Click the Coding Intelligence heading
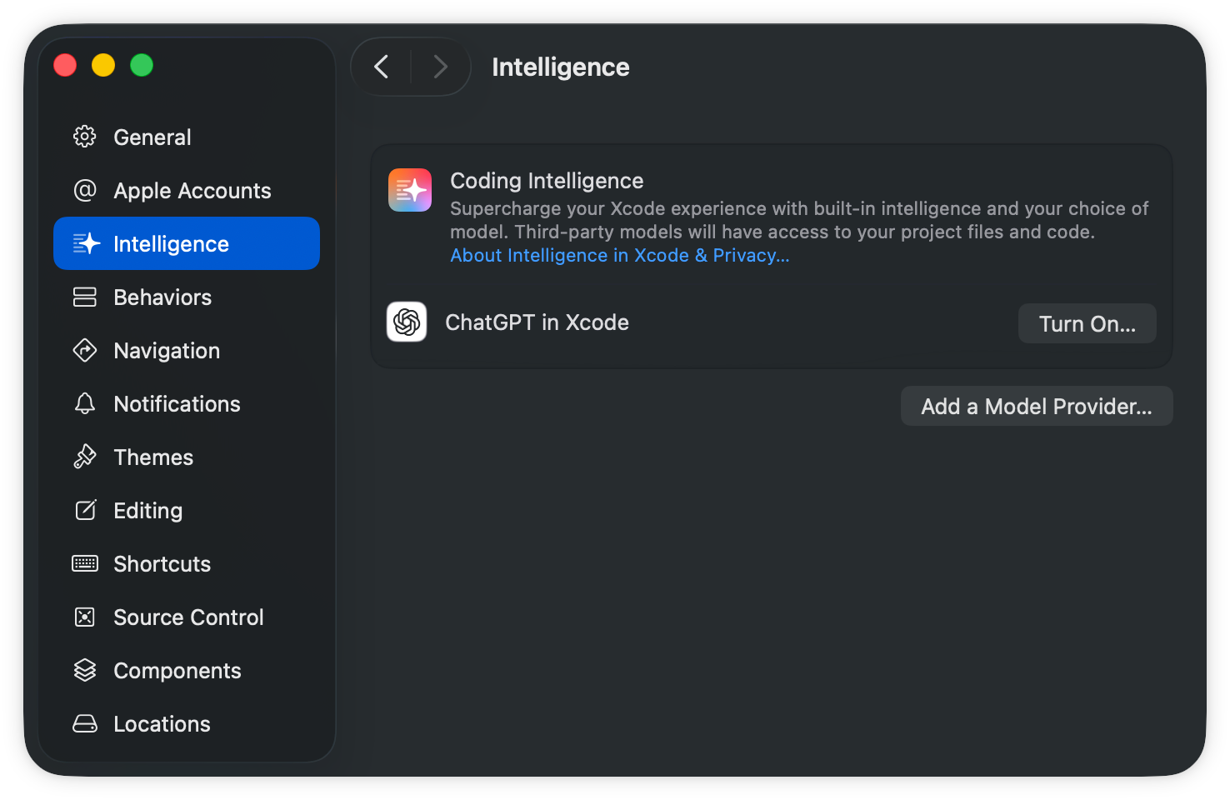The width and height of the screenshot is (1230, 800). pos(547,181)
